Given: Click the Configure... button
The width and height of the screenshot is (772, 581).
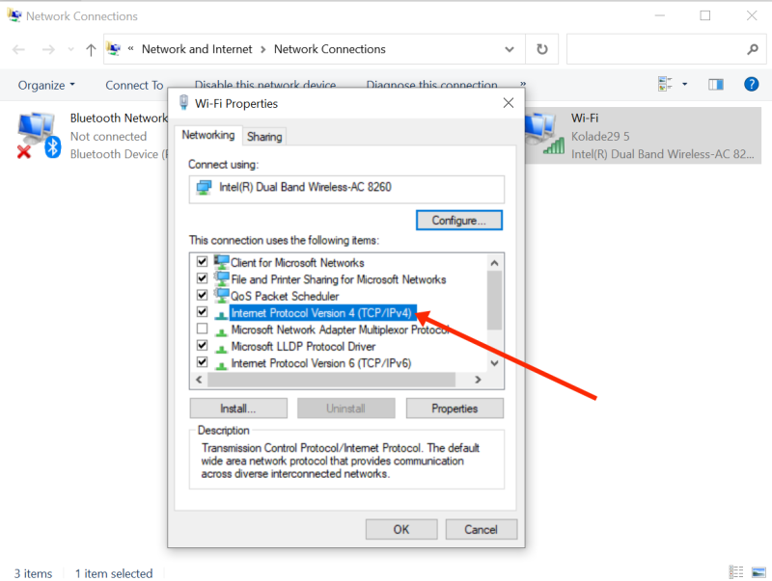Looking at the screenshot, I should [x=459, y=221].
